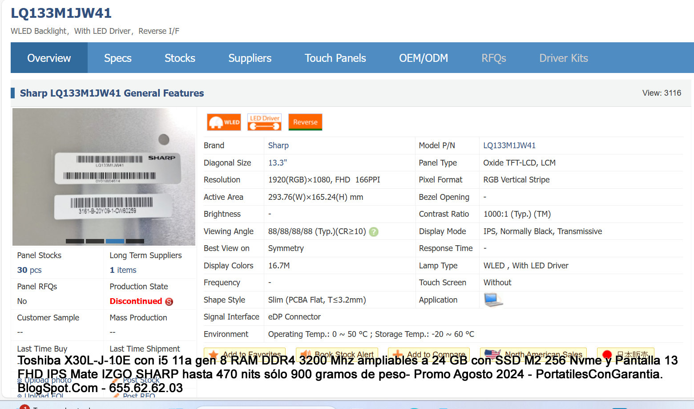Click the 1920(RGB)×1080 resolution value
The height and width of the screenshot is (409, 694).
(324, 180)
